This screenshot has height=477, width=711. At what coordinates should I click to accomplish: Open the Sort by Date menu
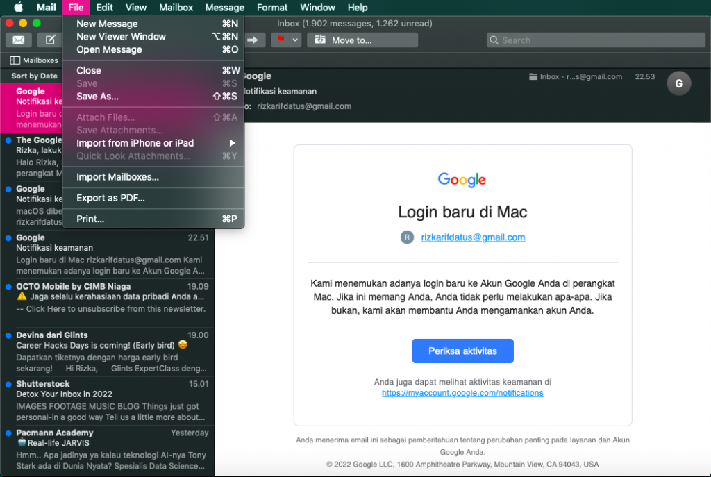coord(34,76)
